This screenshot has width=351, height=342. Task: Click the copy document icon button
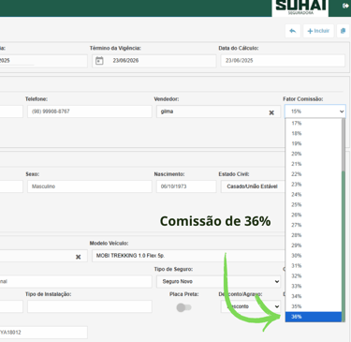(343, 31)
